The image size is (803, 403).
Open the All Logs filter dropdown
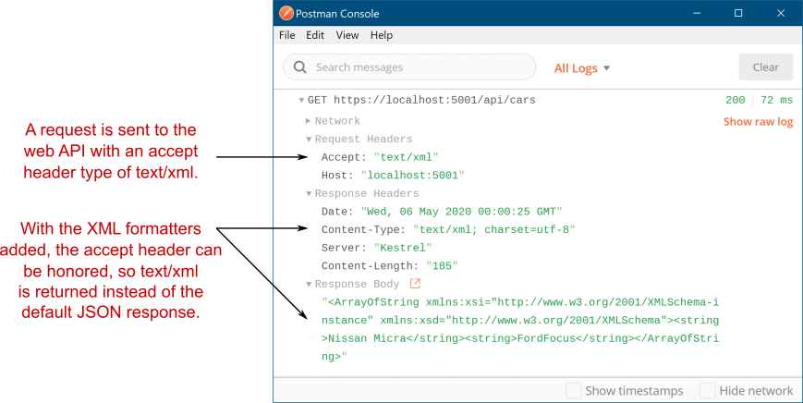pyautogui.click(x=582, y=68)
